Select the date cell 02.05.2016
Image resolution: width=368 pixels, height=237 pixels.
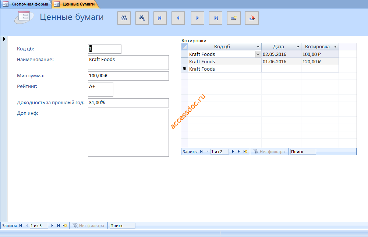pyautogui.click(x=281, y=54)
